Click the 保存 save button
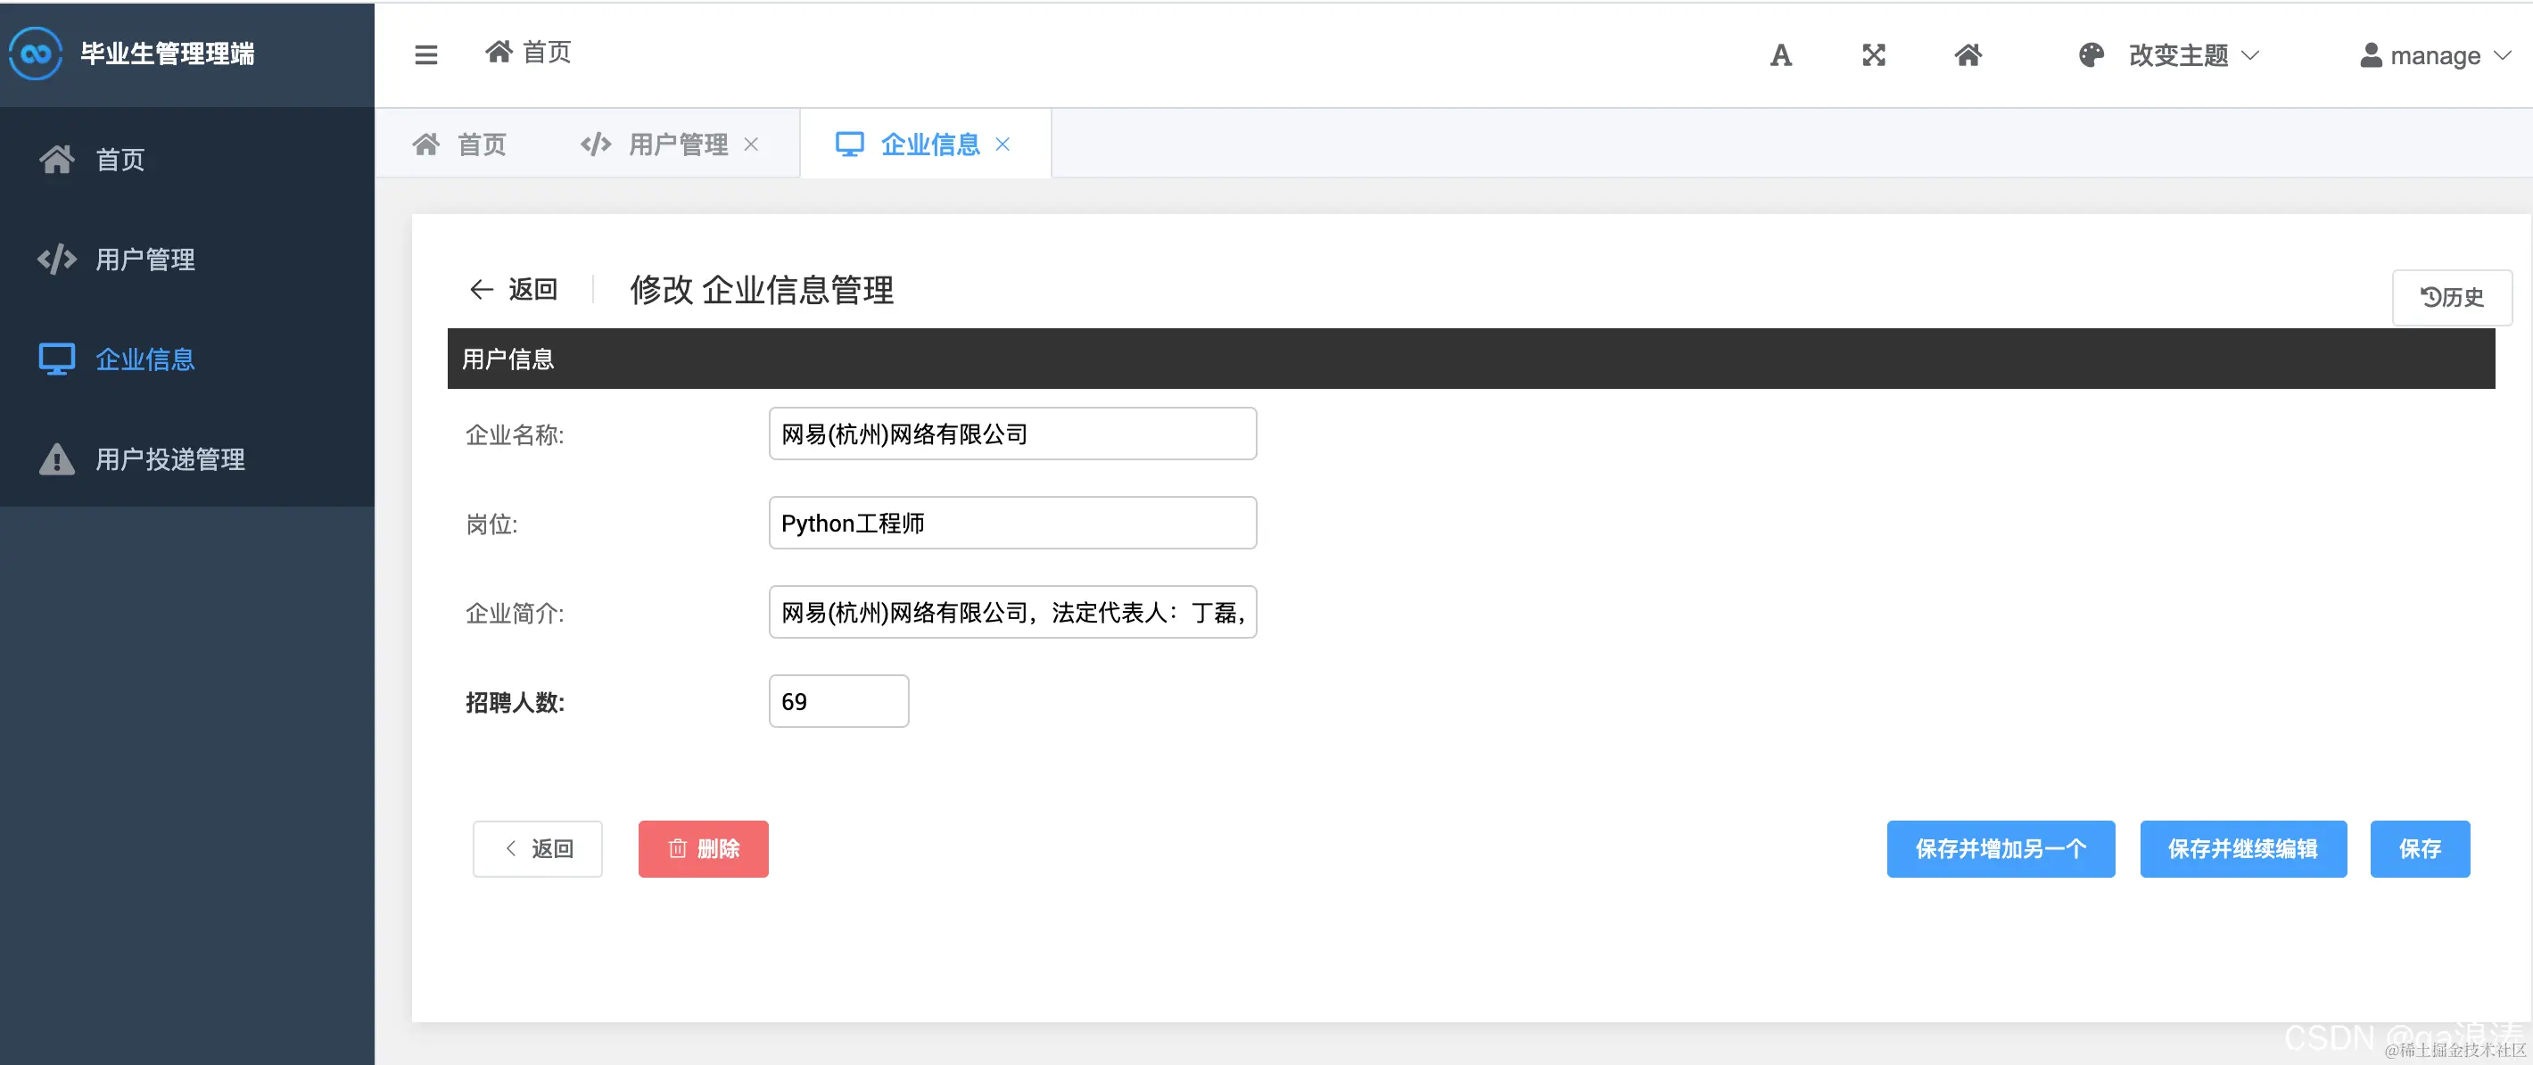2533x1065 pixels. pyautogui.click(x=2420, y=847)
